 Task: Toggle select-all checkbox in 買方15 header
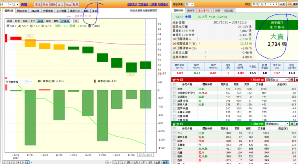click(x=174, y=84)
